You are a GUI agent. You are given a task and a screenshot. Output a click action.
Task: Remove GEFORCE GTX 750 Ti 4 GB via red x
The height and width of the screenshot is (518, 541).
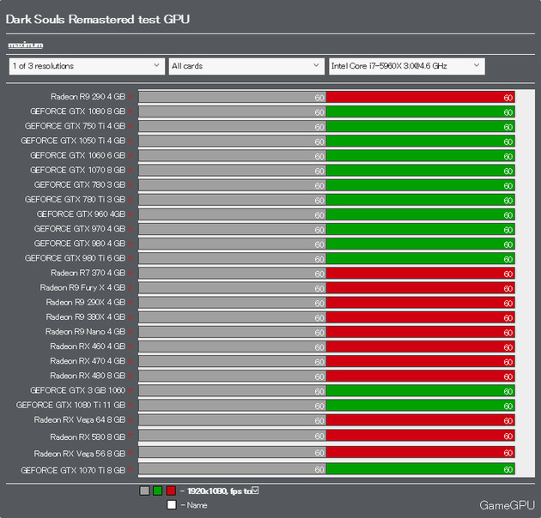[131, 126]
